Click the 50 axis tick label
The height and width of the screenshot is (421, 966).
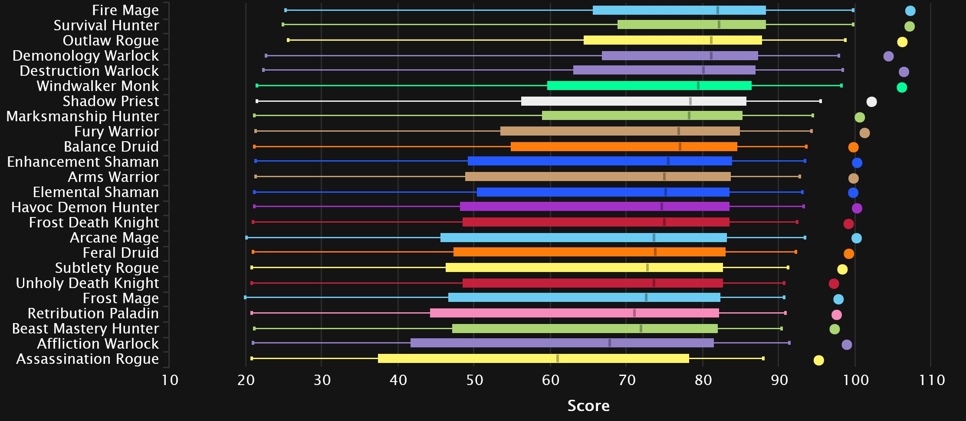474,380
